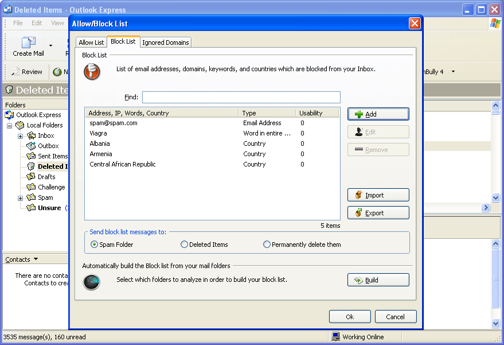Image resolution: width=504 pixels, height=345 pixels.
Task: Expand the Inbox folder tree node
Action: [x=20, y=136]
